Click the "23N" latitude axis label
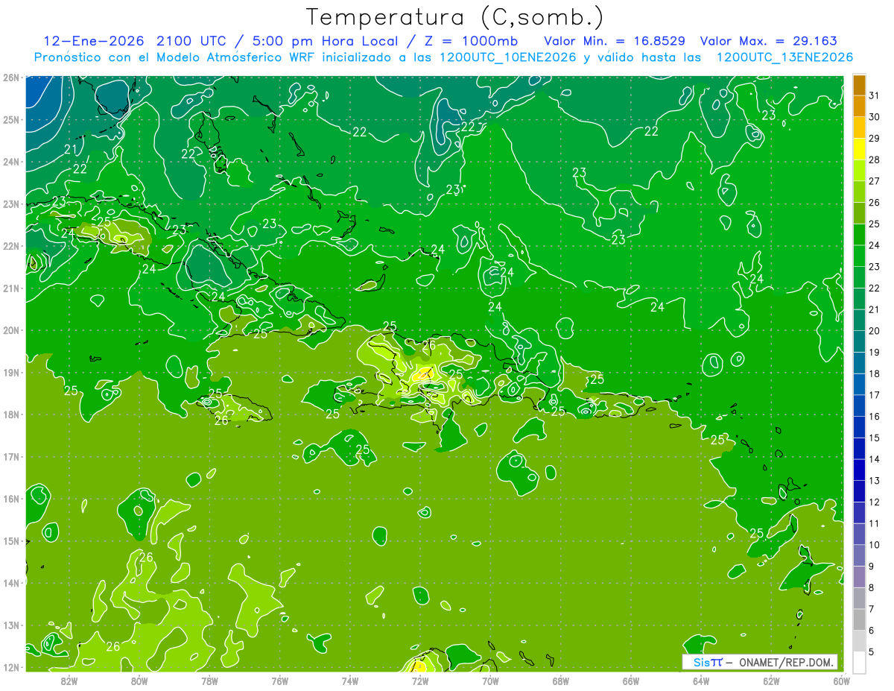 click(x=10, y=204)
